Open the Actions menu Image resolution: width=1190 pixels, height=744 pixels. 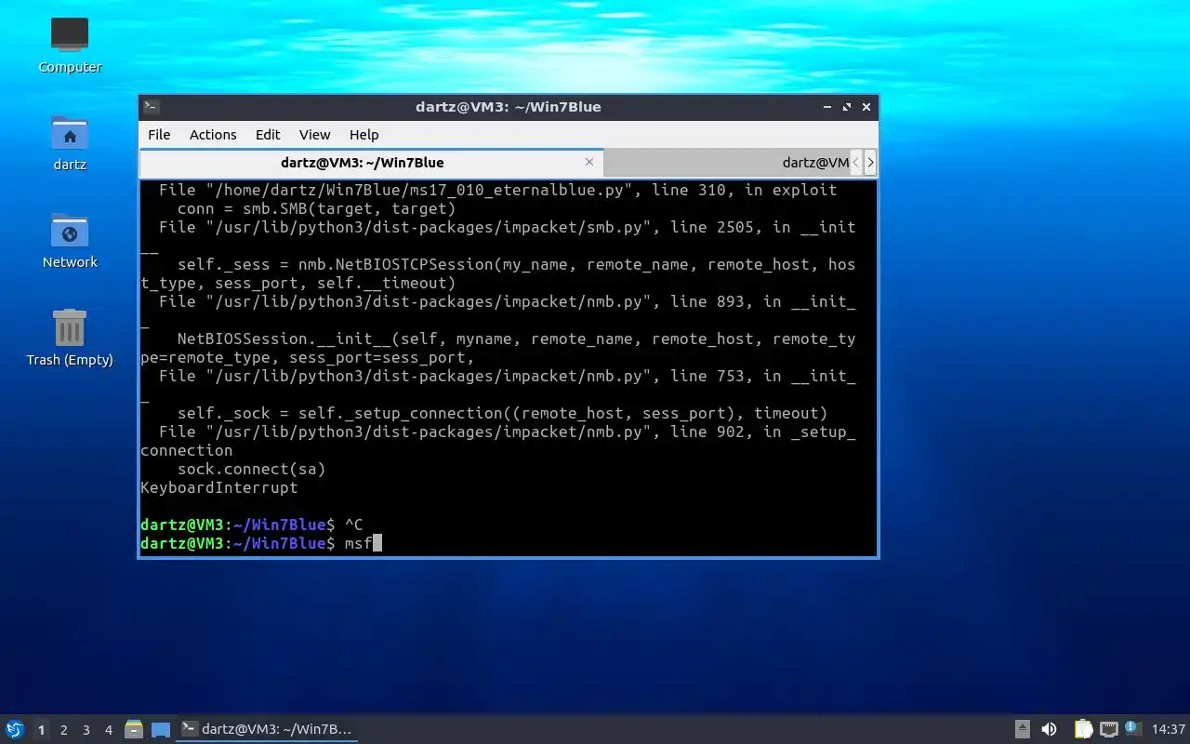pos(213,135)
